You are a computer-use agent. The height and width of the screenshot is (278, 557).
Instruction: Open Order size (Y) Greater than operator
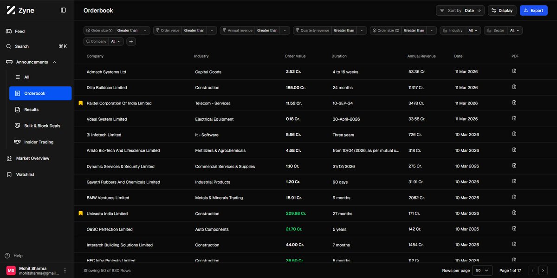tap(127, 30)
